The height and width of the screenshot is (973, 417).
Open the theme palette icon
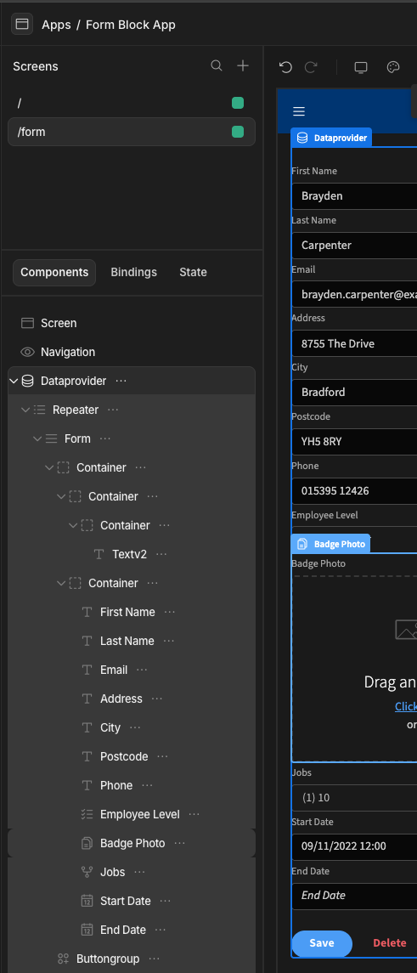(x=393, y=67)
